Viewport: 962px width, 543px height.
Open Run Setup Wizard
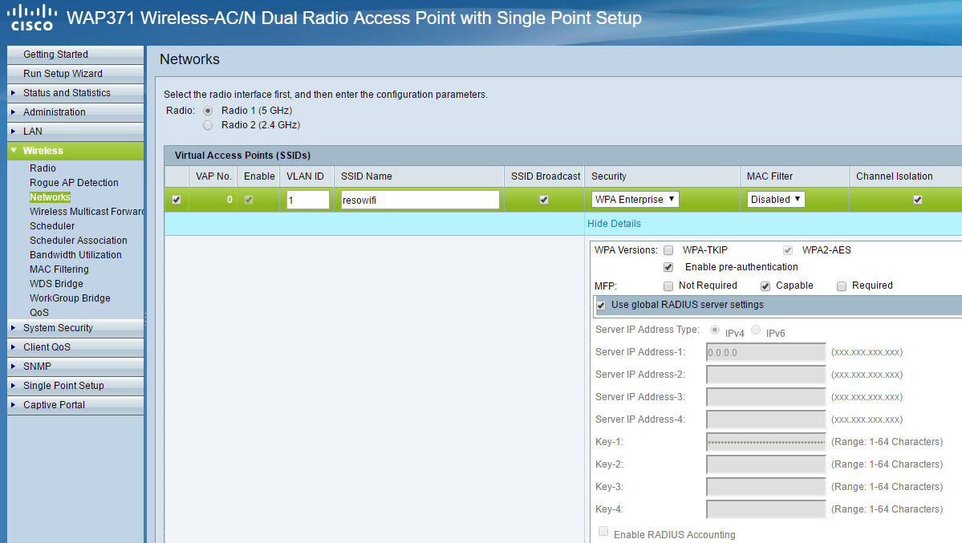75,73
